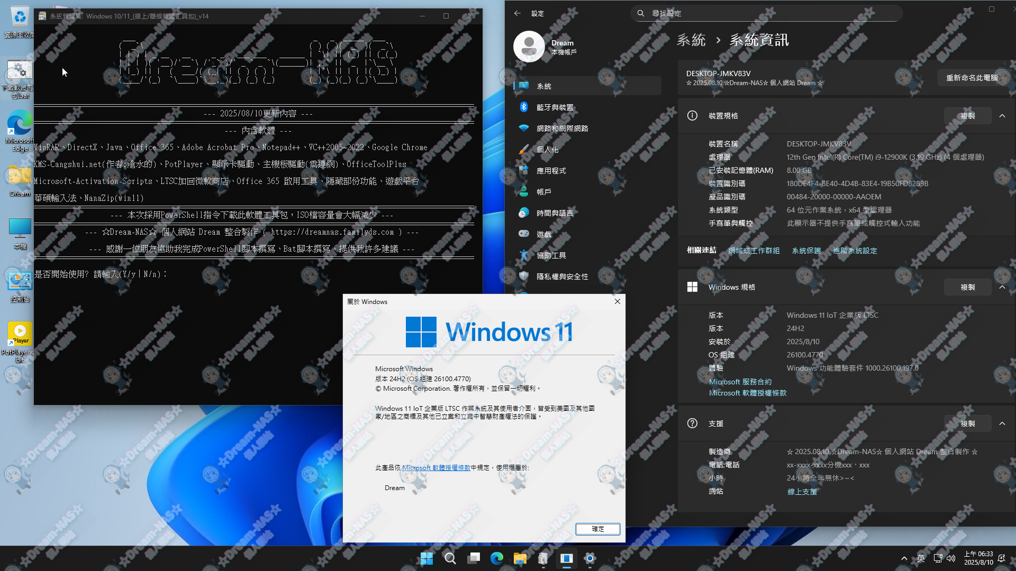Collapse the Windows 規格 section
The image size is (1016, 571).
pyautogui.click(x=1003, y=287)
